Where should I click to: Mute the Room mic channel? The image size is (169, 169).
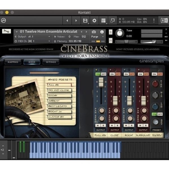pos(126,125)
